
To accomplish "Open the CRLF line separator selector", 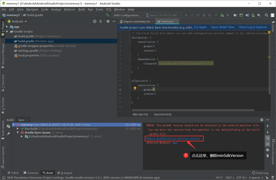I will tap(230, 178).
